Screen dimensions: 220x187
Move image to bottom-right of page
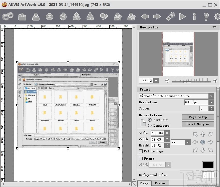tap(210, 150)
